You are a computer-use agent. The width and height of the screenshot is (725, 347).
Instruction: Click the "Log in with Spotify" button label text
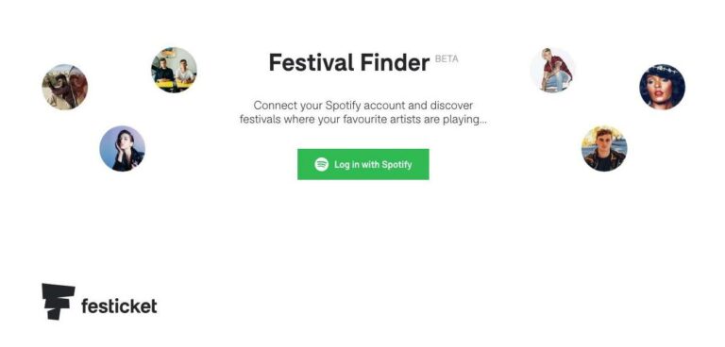[x=373, y=164]
